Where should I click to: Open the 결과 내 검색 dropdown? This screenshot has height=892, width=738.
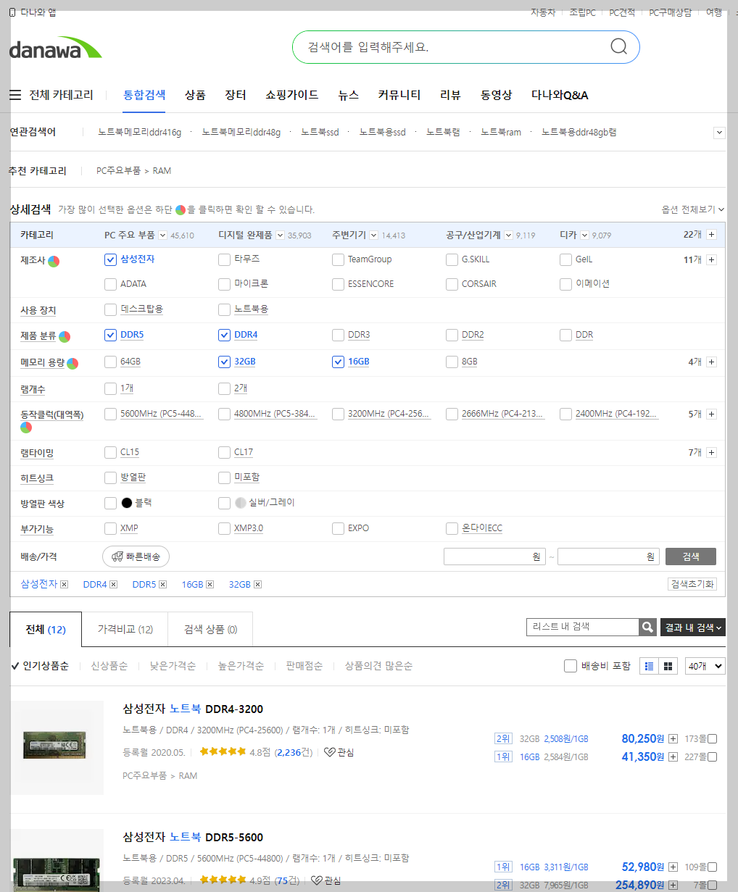[x=692, y=628]
